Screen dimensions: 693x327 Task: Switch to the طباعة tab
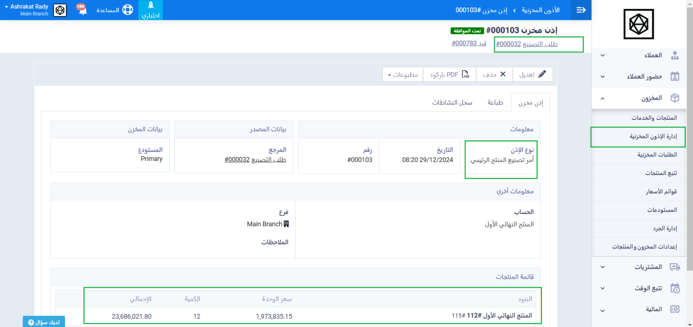[495, 102]
